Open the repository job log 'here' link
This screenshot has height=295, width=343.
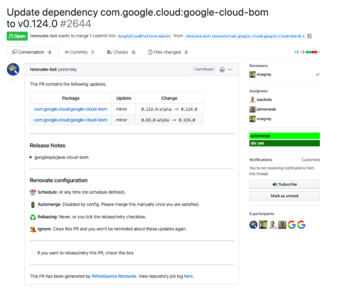(188, 276)
